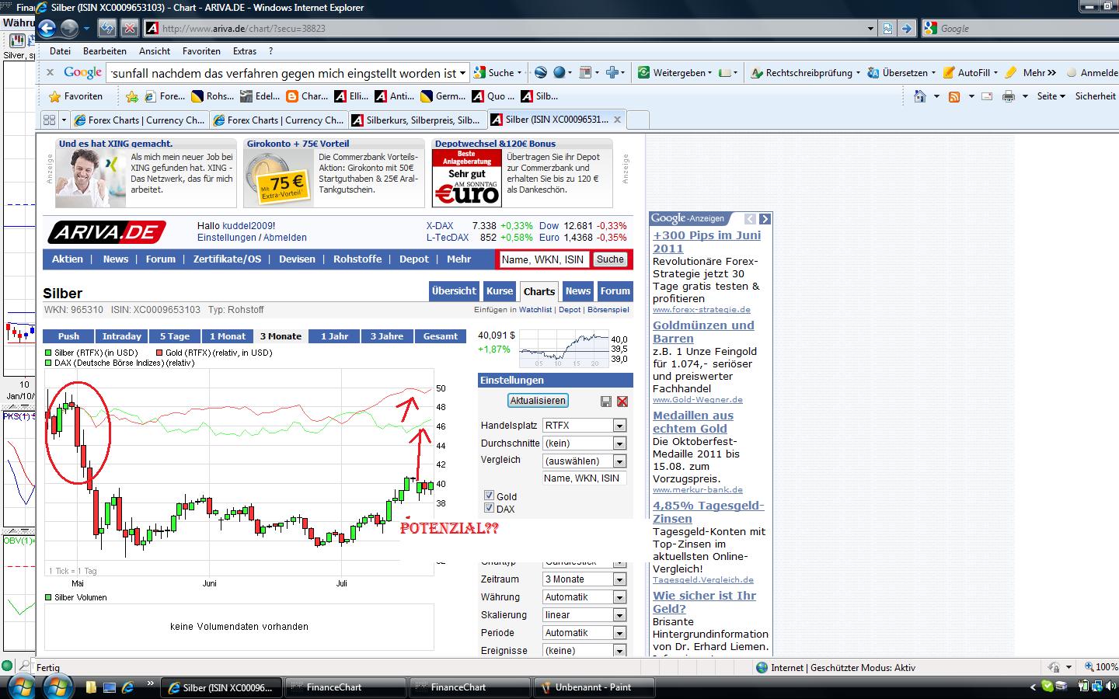Viewport: 1119px width, 699px height.
Task: Follow the Watchlist link
Action: click(535, 310)
